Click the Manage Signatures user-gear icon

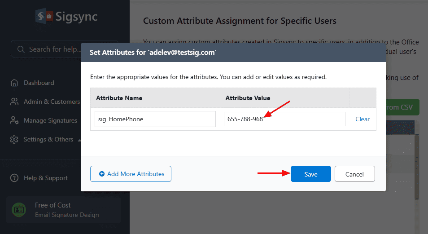(15, 120)
